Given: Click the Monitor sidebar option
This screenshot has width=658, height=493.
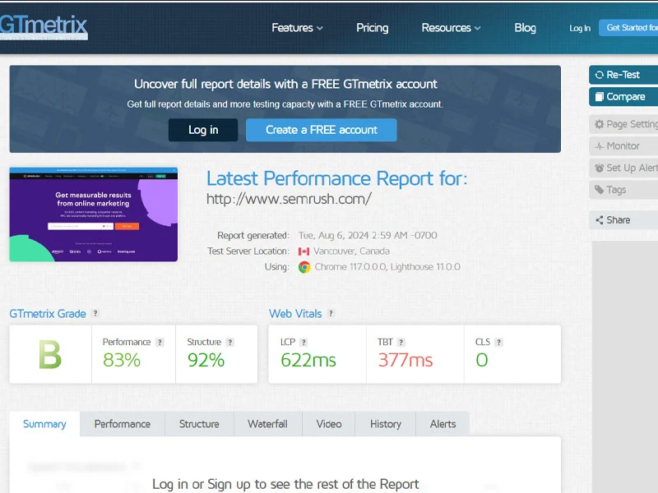Looking at the screenshot, I should click(x=623, y=146).
